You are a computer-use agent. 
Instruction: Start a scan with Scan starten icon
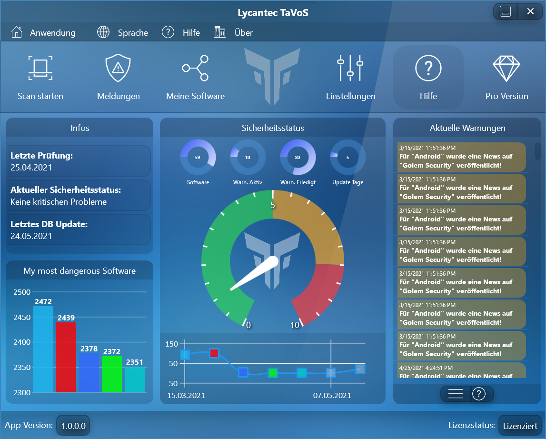click(40, 68)
